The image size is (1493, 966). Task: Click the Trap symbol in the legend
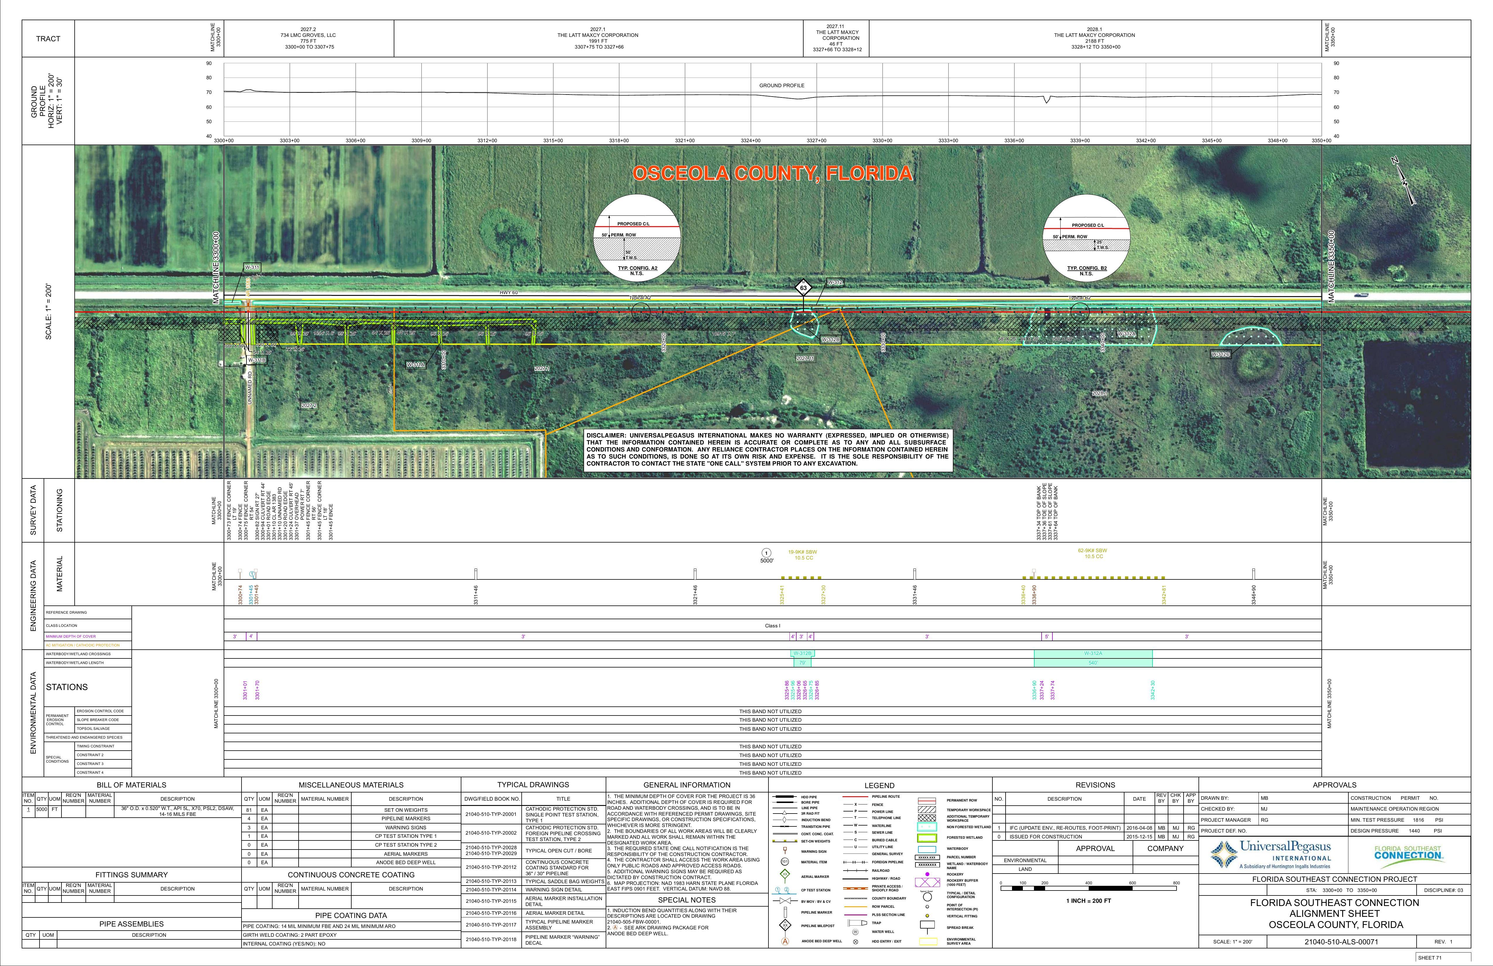pyautogui.click(x=857, y=923)
